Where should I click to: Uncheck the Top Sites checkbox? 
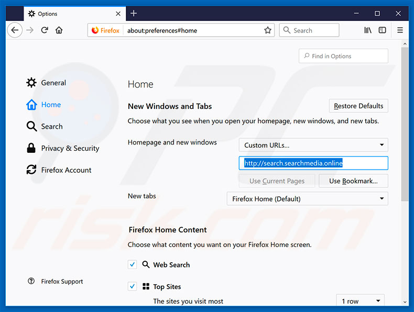pyautogui.click(x=132, y=286)
